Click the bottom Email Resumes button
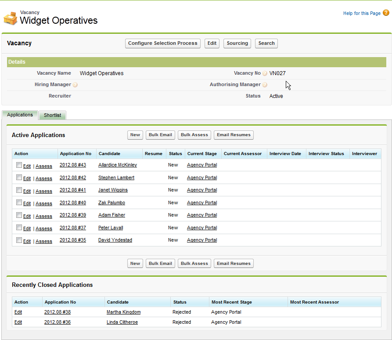 point(234,264)
